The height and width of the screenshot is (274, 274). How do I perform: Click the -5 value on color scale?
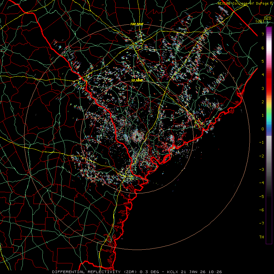point(262,196)
